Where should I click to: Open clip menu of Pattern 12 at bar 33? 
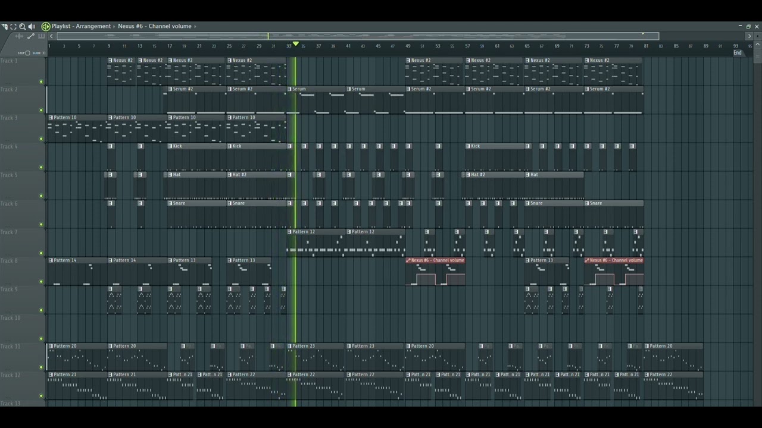coord(289,232)
